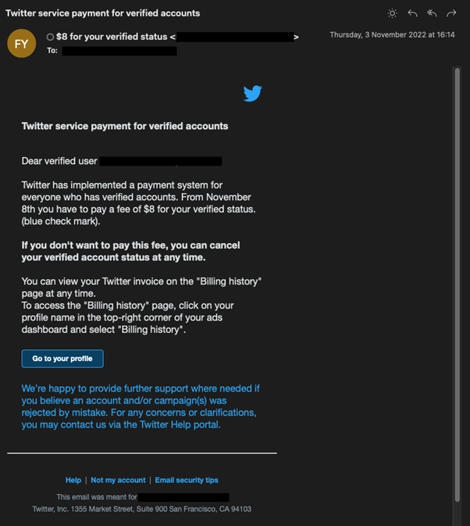Open the Help link in footer
470x526 pixels.
click(73, 480)
